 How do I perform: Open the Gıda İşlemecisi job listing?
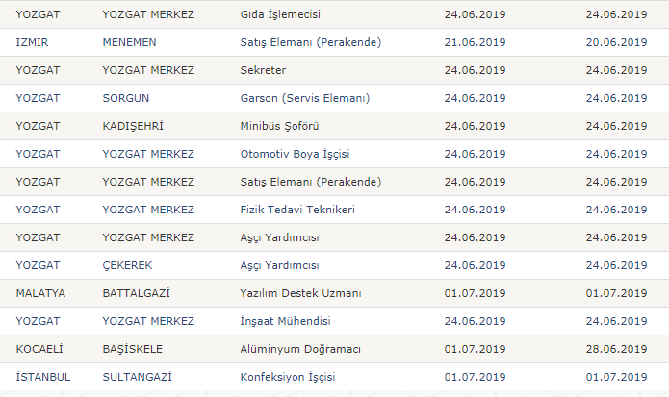click(x=280, y=14)
